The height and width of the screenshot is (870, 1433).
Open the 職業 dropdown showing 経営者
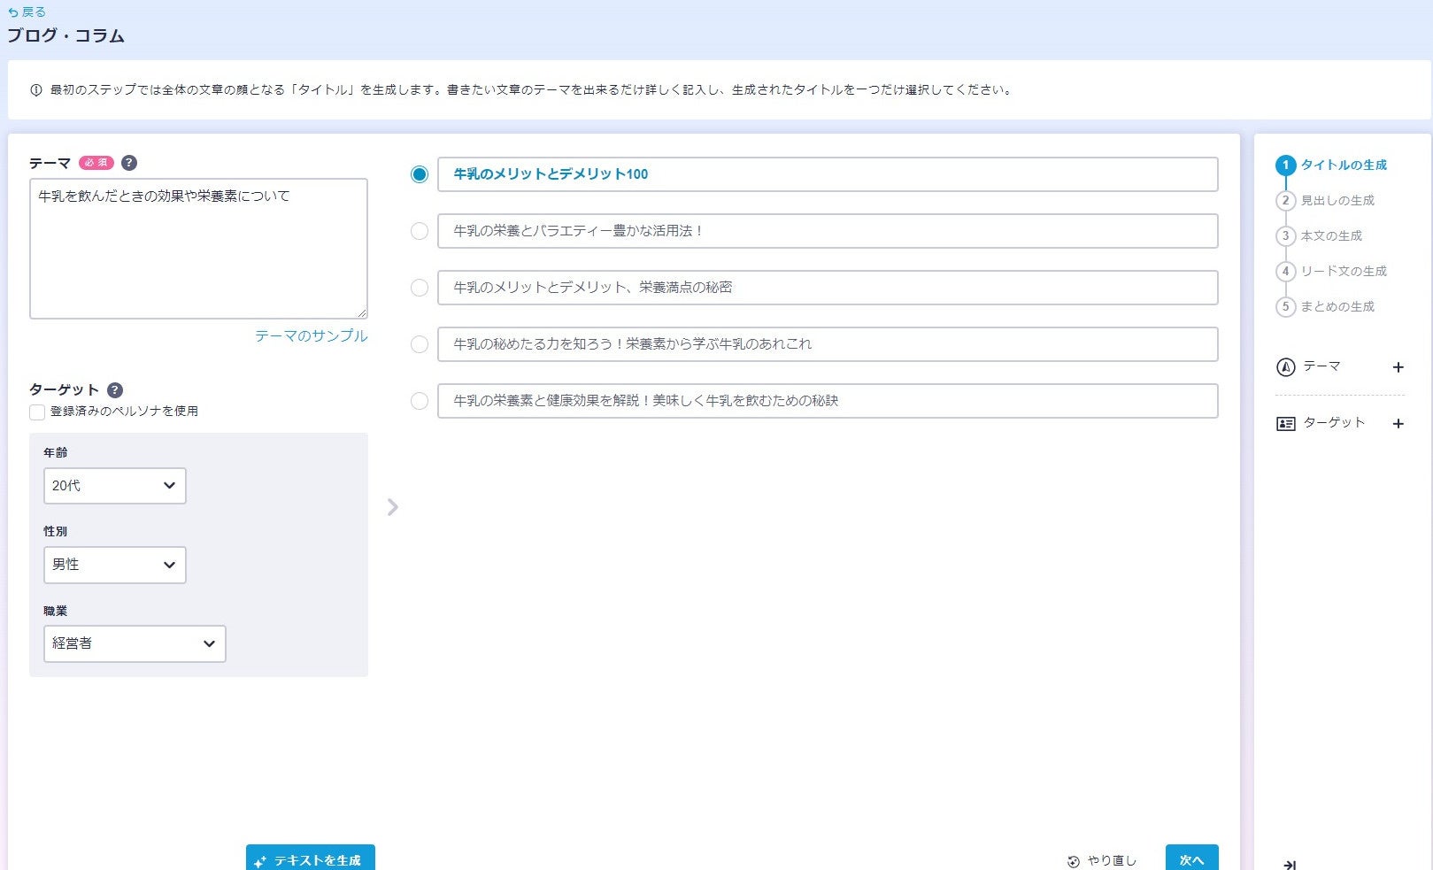(135, 643)
